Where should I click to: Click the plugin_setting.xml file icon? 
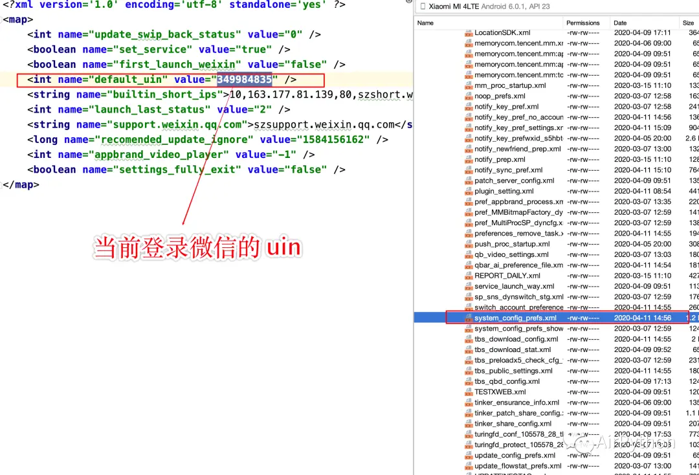pyautogui.click(x=468, y=191)
